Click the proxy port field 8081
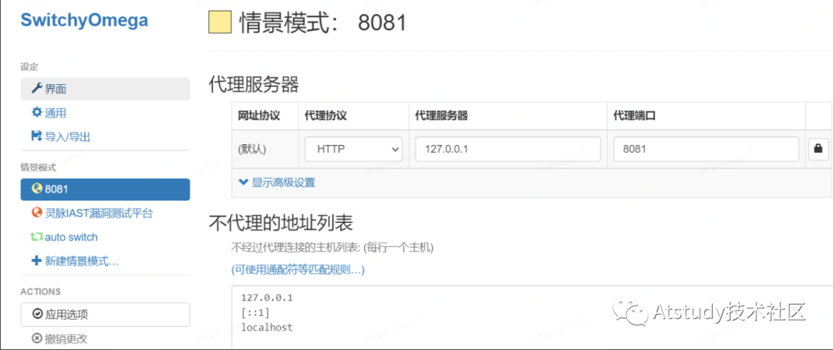The width and height of the screenshot is (833, 350). pyautogui.click(x=706, y=150)
